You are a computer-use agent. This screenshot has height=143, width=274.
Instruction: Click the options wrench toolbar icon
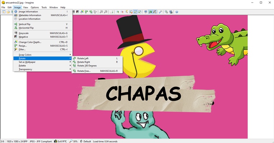point(160,12)
